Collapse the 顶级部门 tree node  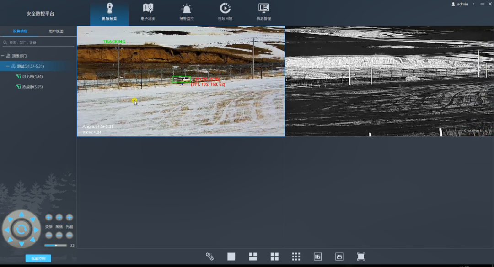coord(3,56)
